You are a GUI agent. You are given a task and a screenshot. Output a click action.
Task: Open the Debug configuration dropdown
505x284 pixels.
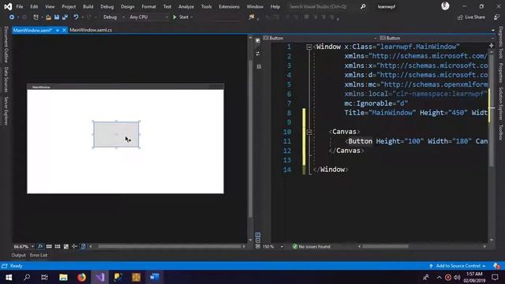coord(114,17)
